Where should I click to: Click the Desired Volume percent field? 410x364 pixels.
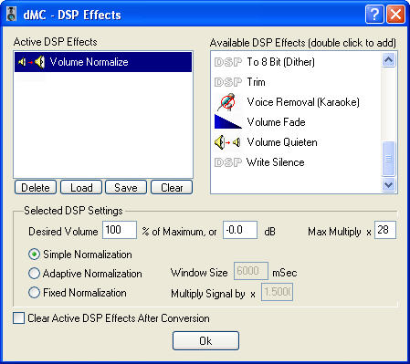tap(120, 230)
